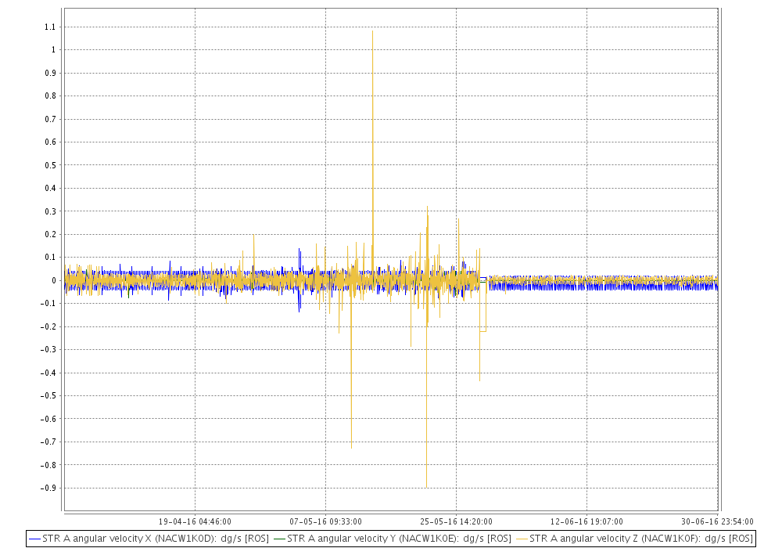The width and height of the screenshot is (782, 548).
Task: Click the blue line swatch for velocity X
Action: 35,539
